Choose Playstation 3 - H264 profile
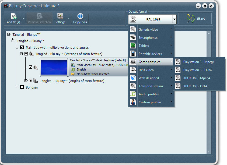227x165 pixels. 199,70
